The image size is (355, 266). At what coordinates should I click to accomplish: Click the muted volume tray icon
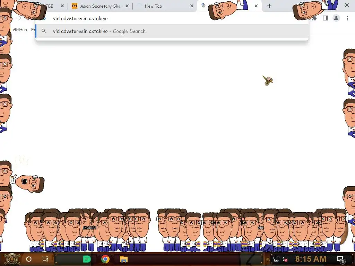284,259
